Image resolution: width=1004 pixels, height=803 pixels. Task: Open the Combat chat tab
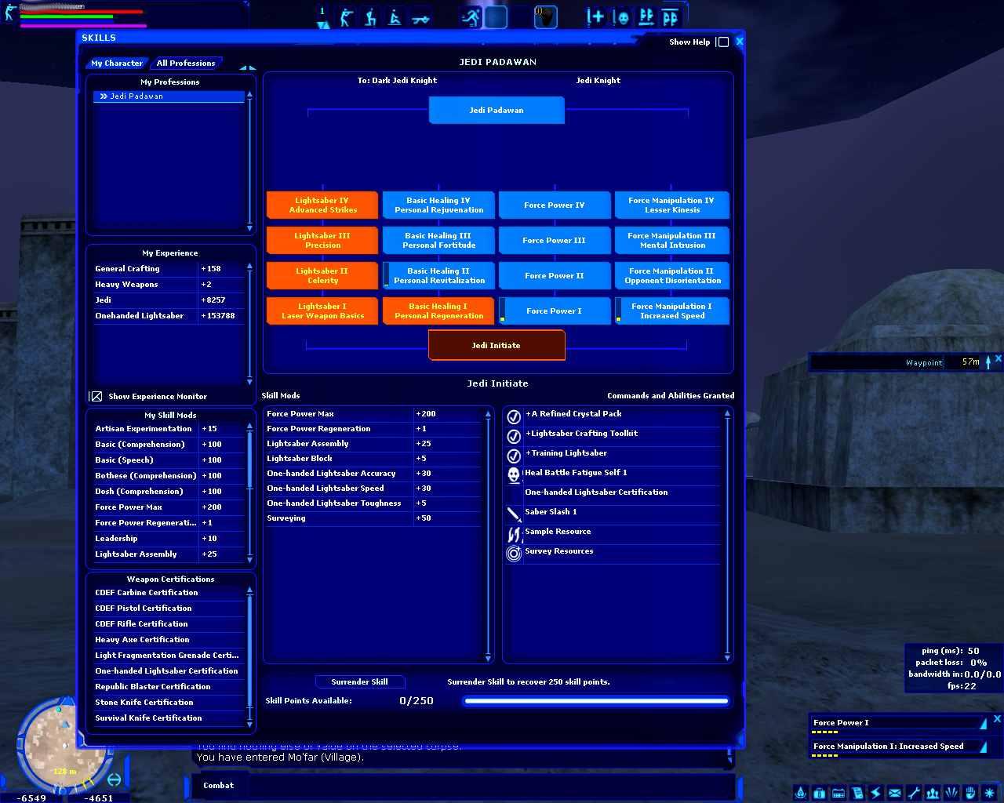tap(218, 785)
